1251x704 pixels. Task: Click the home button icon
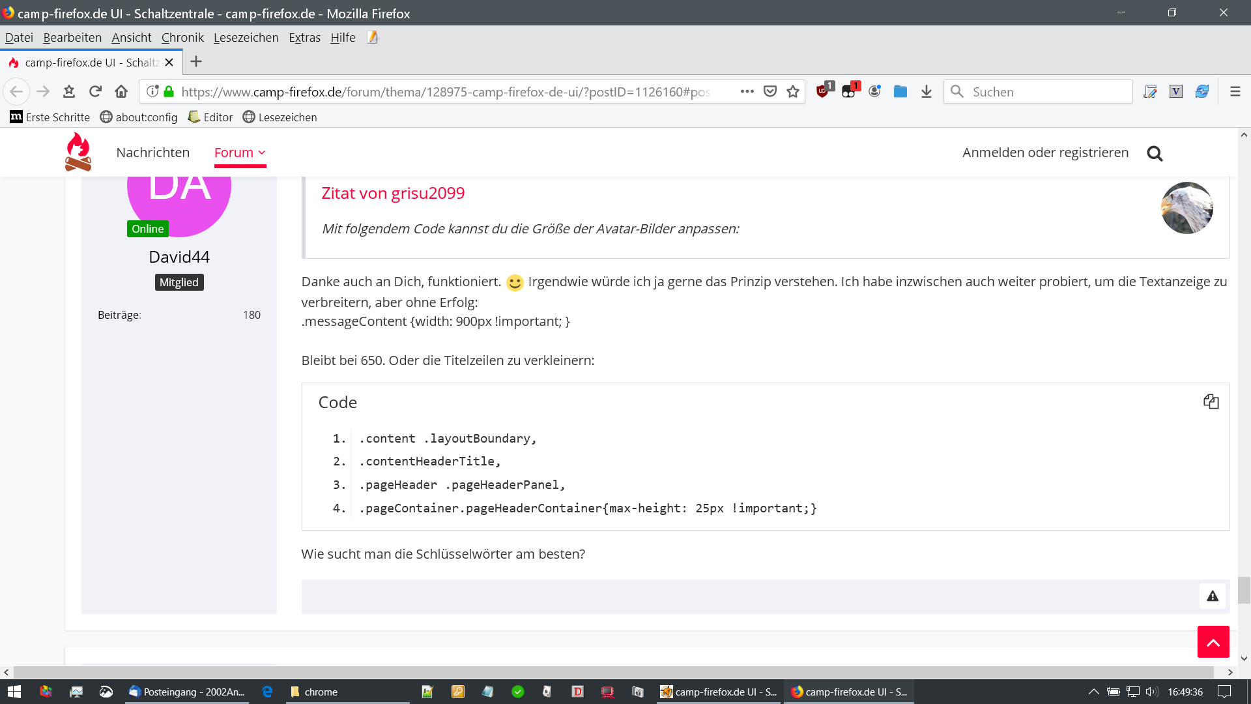pos(121,91)
